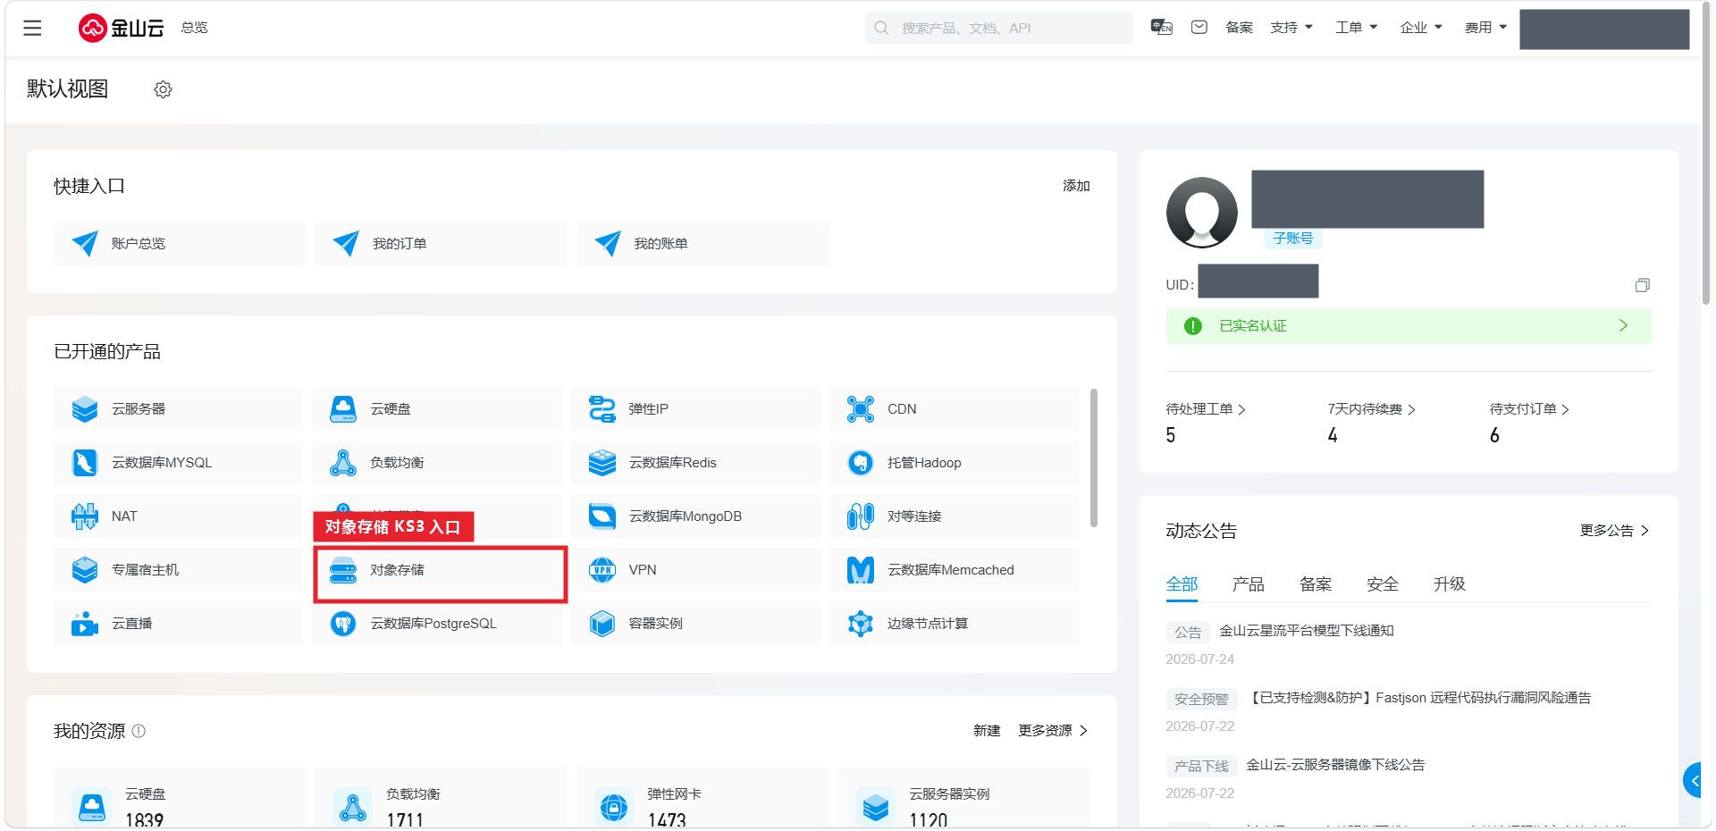Click the 云硬盘 product icon in 已开通的产品
The height and width of the screenshot is (831, 1716).
pos(343,409)
